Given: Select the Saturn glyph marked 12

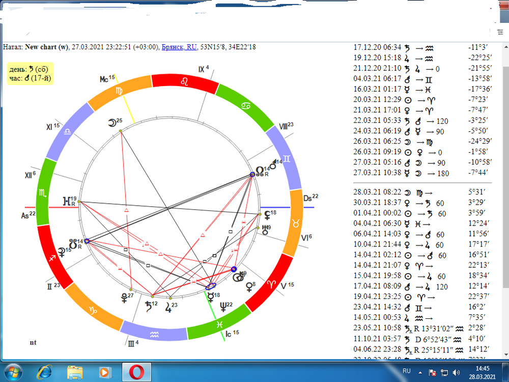Looking at the screenshot, I should (x=149, y=306).
